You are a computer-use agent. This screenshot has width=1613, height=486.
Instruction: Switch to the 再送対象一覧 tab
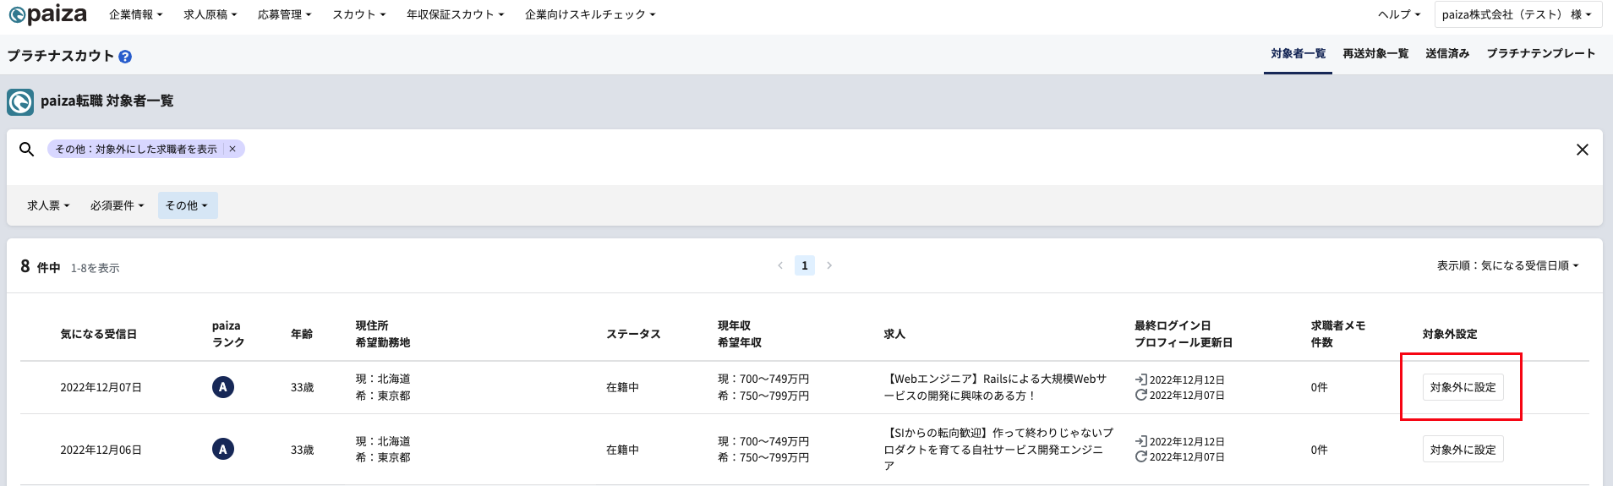(x=1375, y=54)
